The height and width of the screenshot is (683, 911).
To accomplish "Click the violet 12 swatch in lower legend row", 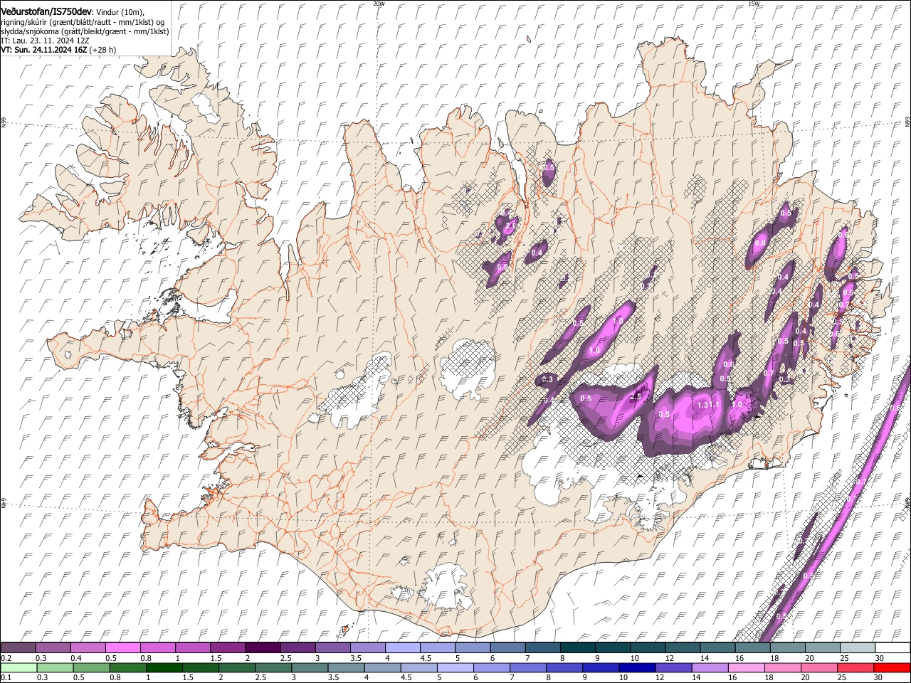I will pyautogui.click(x=673, y=667).
